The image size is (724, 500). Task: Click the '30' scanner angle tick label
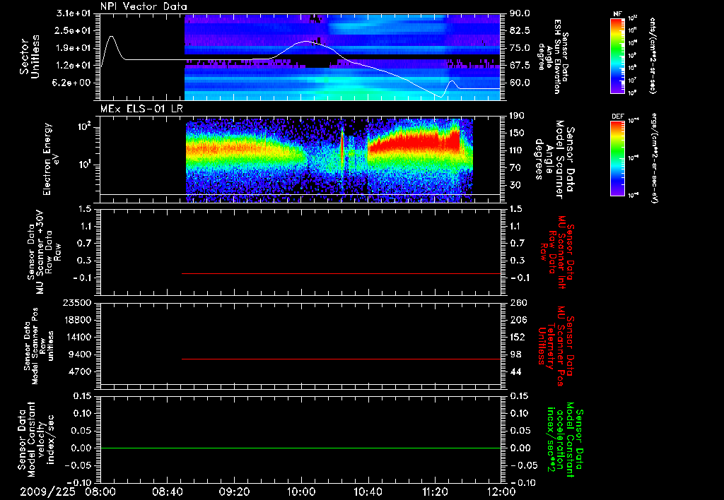point(515,185)
